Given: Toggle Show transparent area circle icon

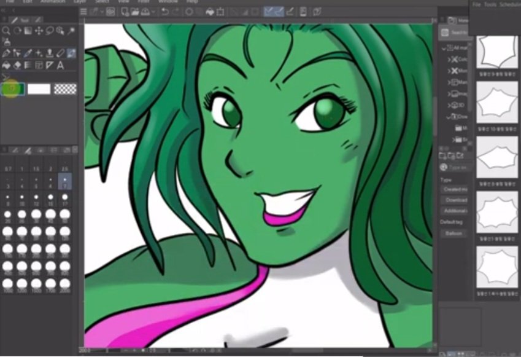Looking at the screenshot, I should click(189, 12).
